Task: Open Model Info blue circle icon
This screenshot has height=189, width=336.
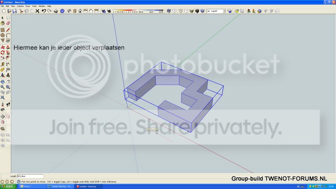Action: click(x=62, y=11)
